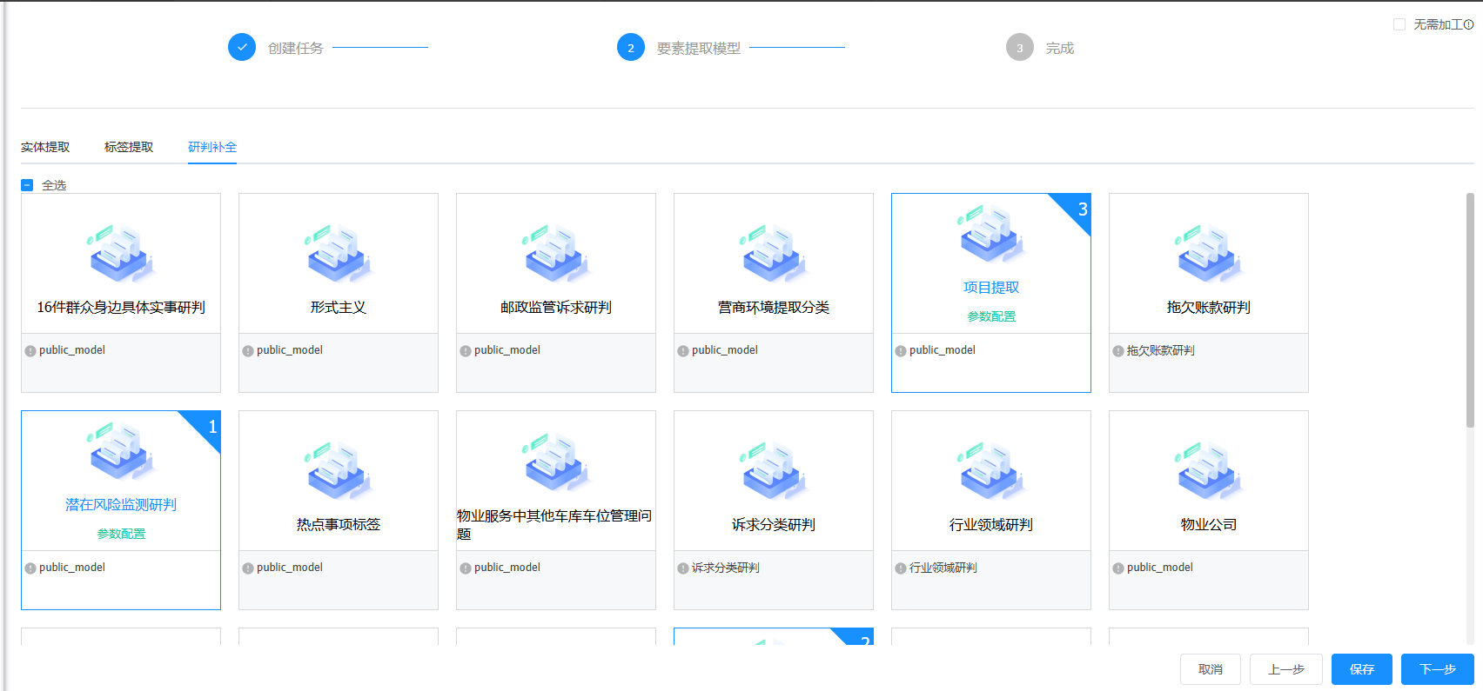Click the 取消 button
The height and width of the screenshot is (691, 1483).
tap(1211, 669)
